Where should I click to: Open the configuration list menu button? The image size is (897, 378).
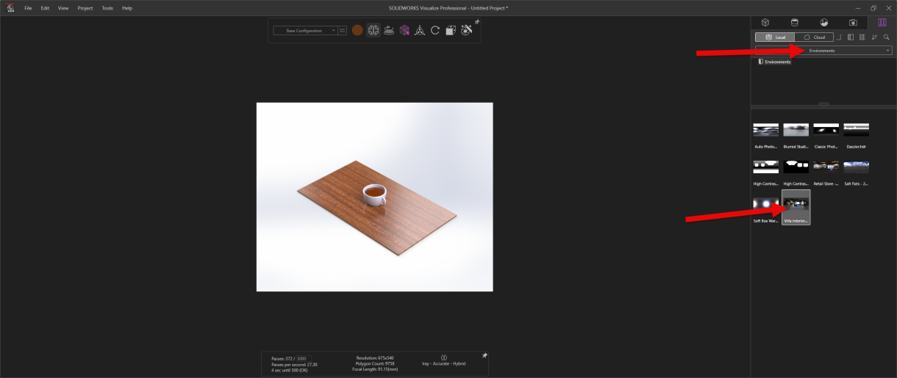pyautogui.click(x=343, y=31)
